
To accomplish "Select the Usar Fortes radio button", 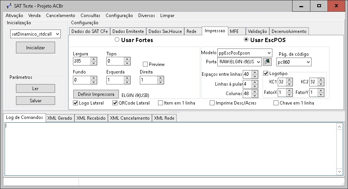I will [117, 40].
